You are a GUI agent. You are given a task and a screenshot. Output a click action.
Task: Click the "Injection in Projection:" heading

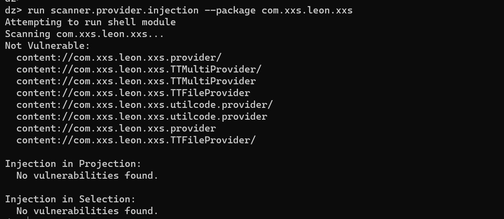73,164
